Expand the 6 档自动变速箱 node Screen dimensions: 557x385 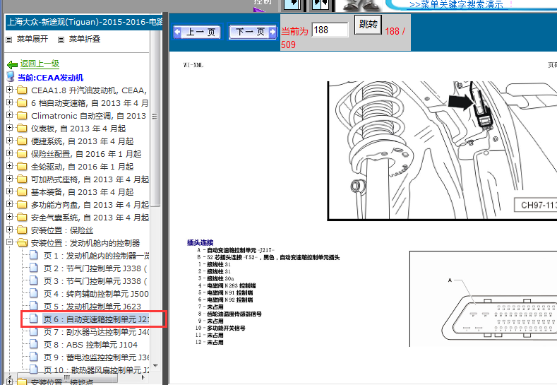coord(10,102)
